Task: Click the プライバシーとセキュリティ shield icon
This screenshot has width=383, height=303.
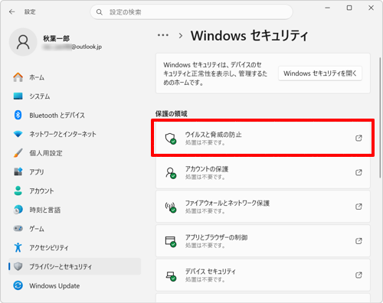Action: pos(18,266)
